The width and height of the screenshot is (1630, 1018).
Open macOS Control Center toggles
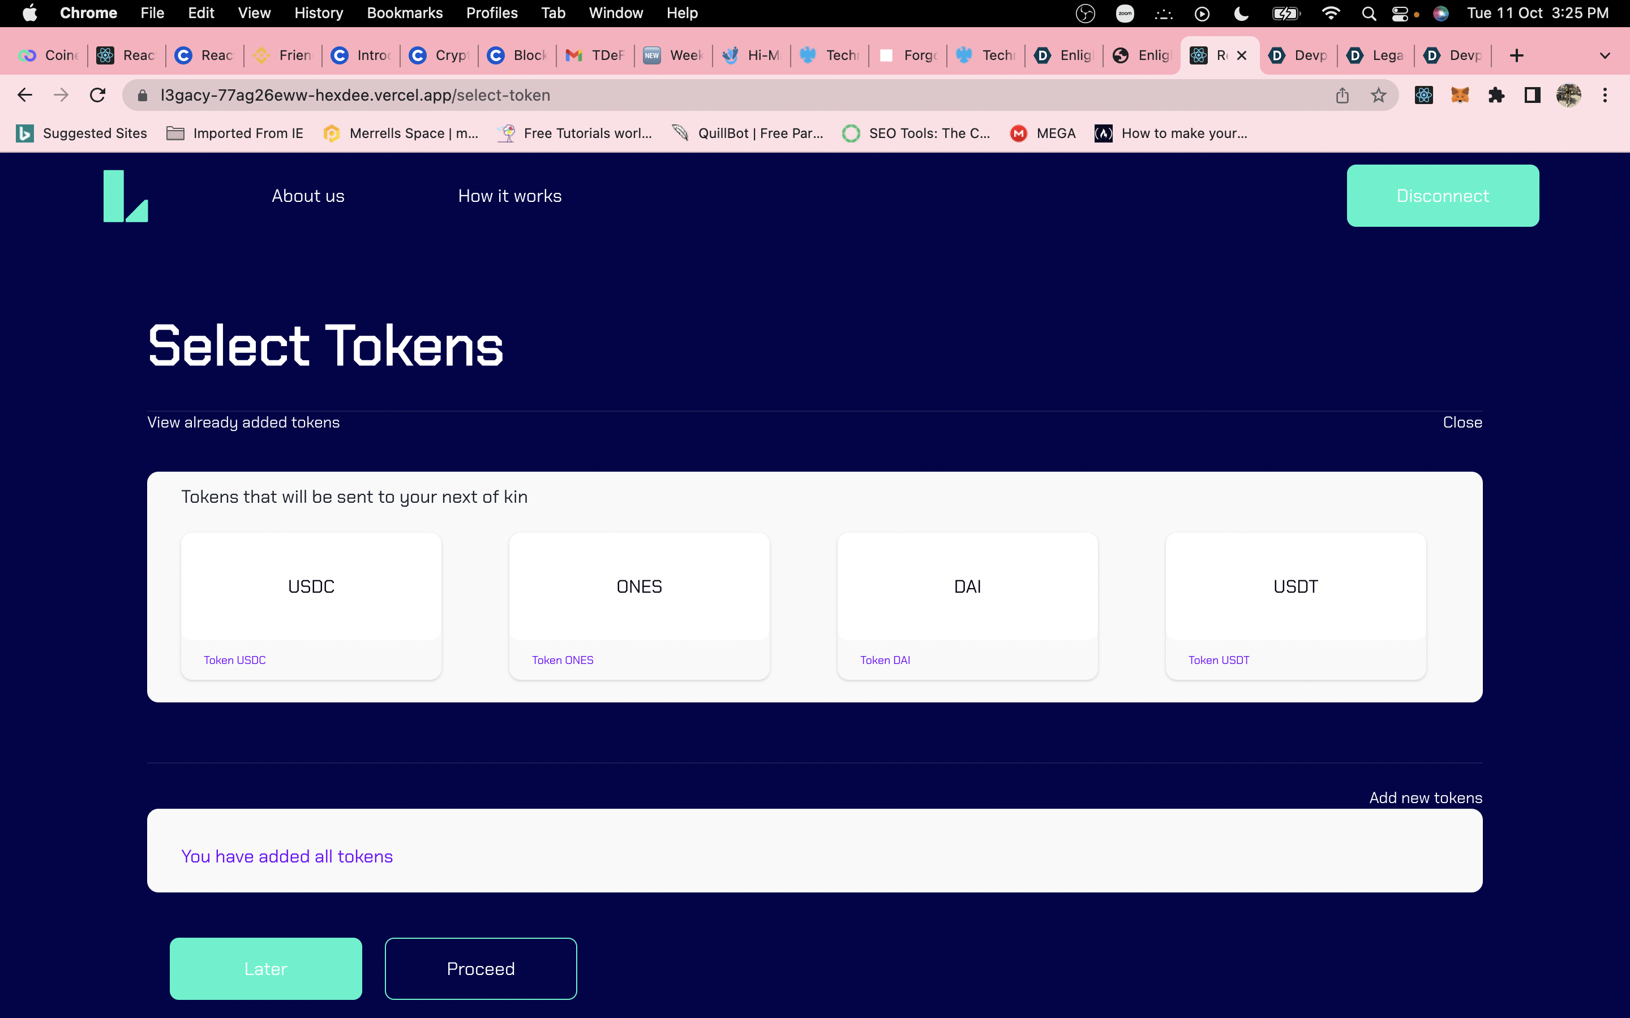click(x=1400, y=14)
